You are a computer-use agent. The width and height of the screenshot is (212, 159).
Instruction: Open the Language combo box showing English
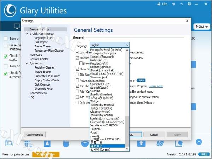[110, 45]
